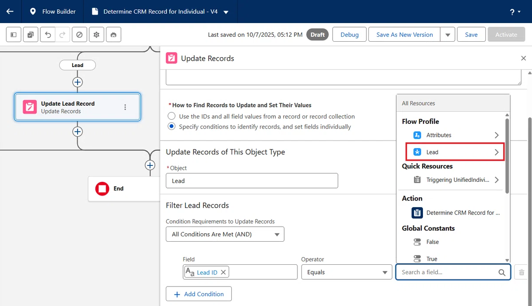Click the Lead ID field pill
Viewport: 532px width, 306px height.
[x=207, y=272]
